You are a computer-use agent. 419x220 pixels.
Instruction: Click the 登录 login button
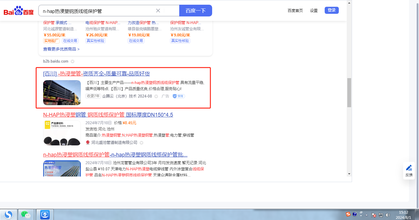pyautogui.click(x=331, y=10)
